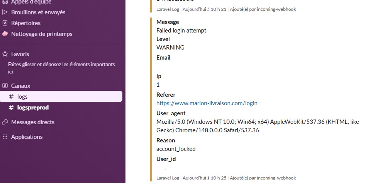Image resolution: width=388 pixels, height=183 pixels.
Task: Click 'Ajouté(e) par incoming-webhook' at 10 h 25
Action: pyautogui.click(x=263, y=178)
